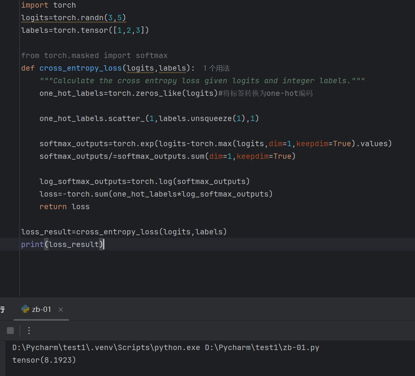Open the vertical three-dot more options menu
The height and width of the screenshot is (376, 415).
pos(29,331)
